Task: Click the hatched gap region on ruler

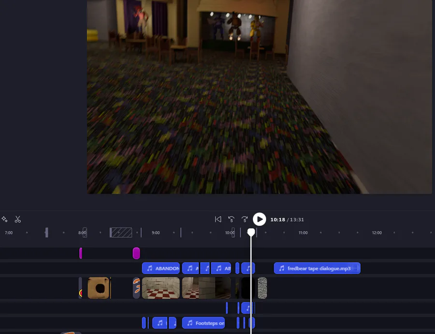Action: coord(121,232)
